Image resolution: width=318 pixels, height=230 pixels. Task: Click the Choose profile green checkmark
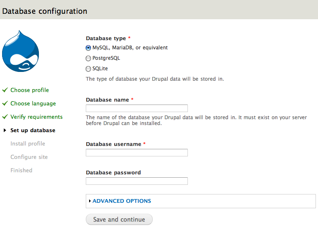click(5, 90)
